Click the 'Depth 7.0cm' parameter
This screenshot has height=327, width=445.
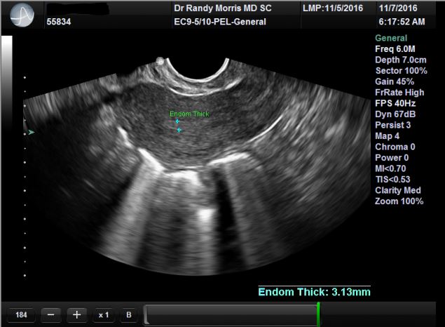[401, 60]
